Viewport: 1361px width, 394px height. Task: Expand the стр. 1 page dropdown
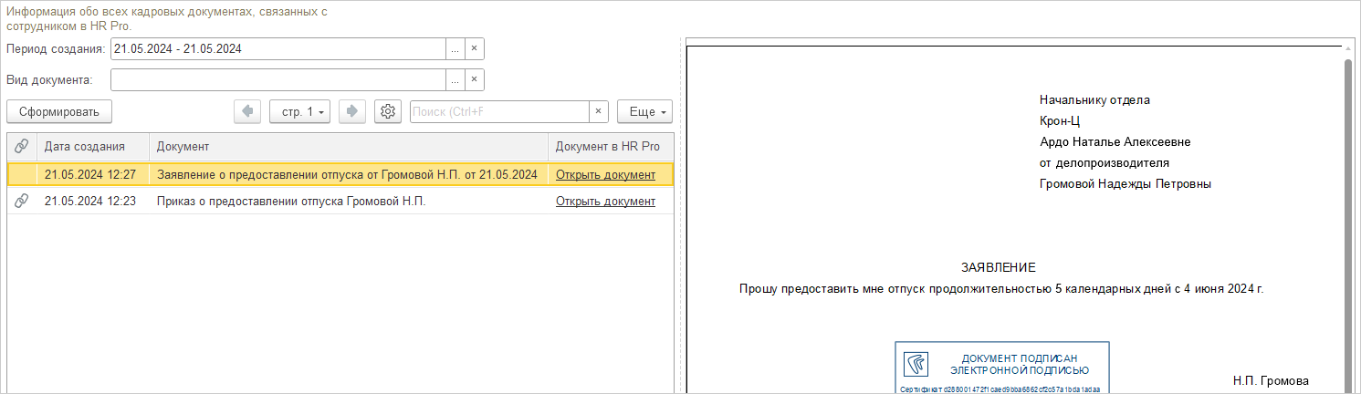pyautogui.click(x=300, y=111)
